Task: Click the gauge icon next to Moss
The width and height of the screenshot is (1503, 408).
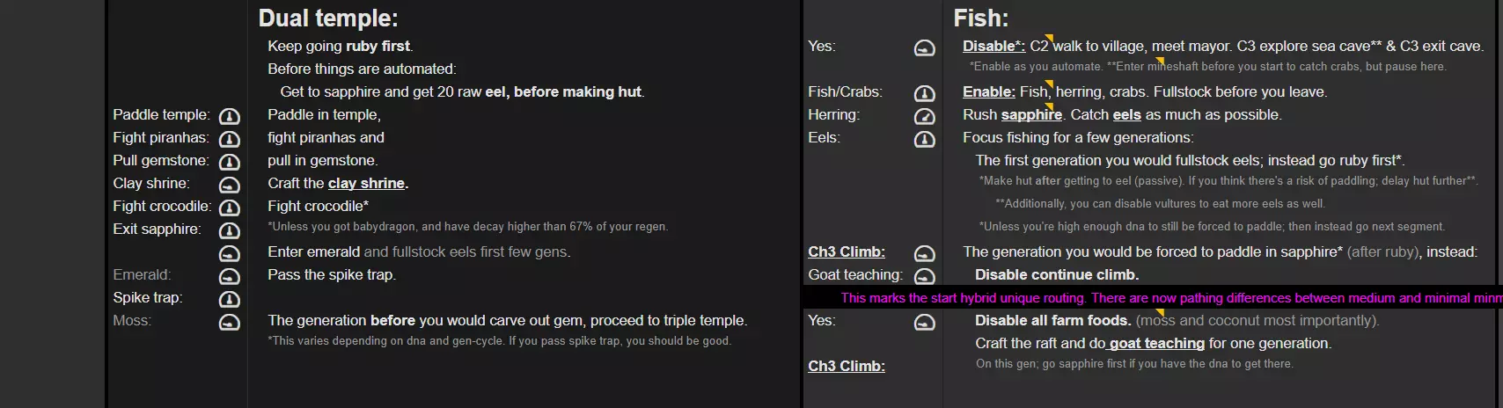Action: (x=229, y=322)
